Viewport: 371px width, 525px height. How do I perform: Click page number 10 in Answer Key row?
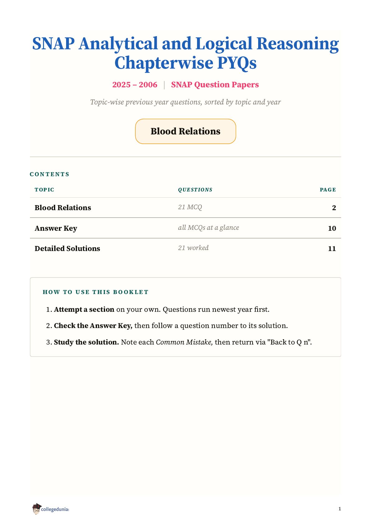(332, 228)
